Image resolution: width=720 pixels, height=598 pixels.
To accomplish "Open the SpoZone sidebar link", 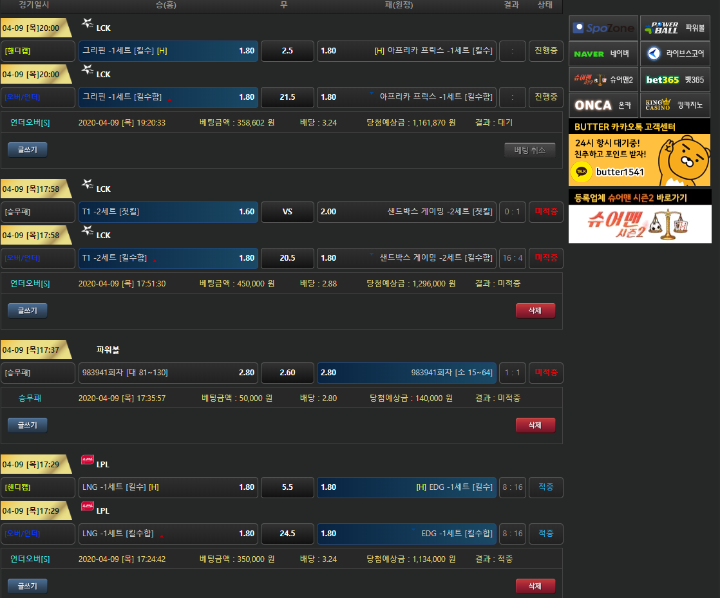I will (x=603, y=28).
